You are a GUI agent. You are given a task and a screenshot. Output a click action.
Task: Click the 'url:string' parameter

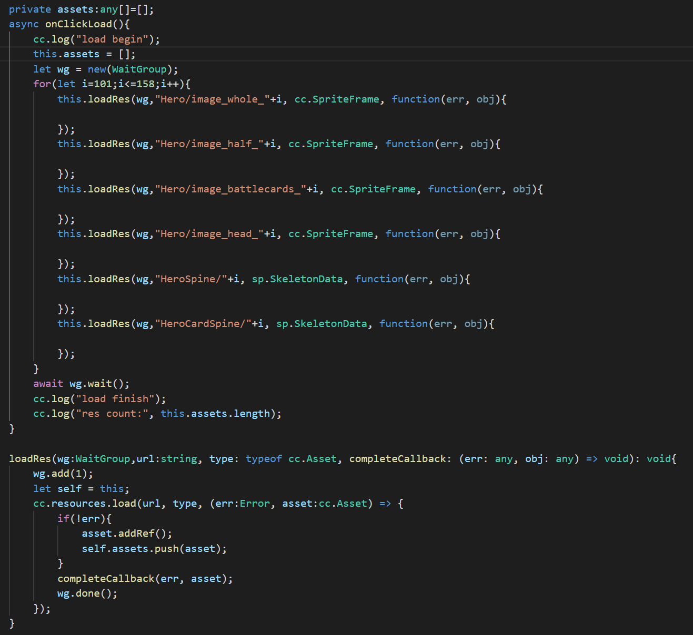tap(167, 459)
